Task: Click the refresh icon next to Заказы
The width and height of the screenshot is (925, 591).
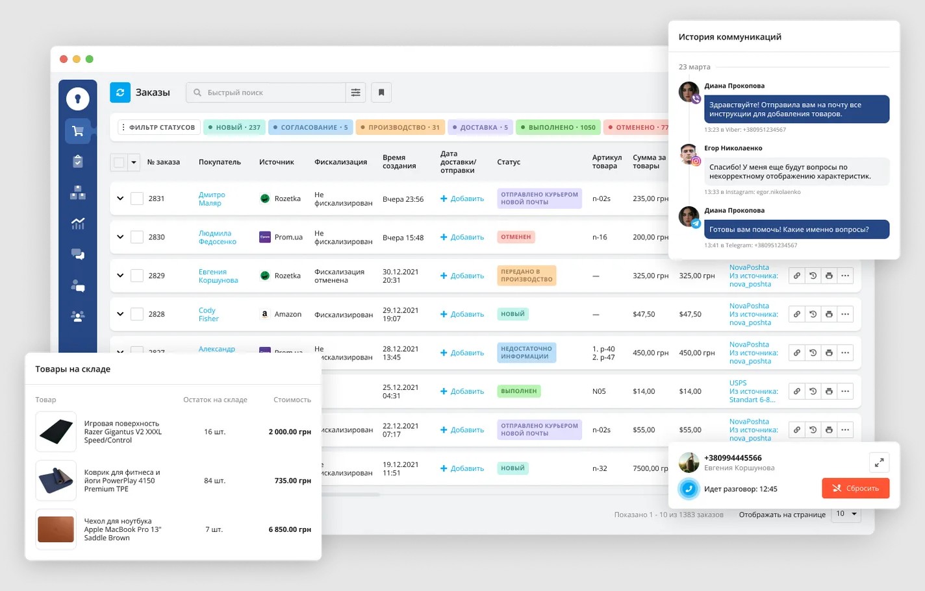Action: coord(120,93)
